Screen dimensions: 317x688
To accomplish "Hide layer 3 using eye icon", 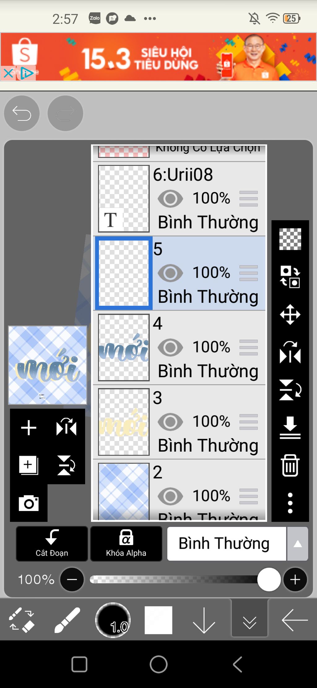I will coord(170,422).
